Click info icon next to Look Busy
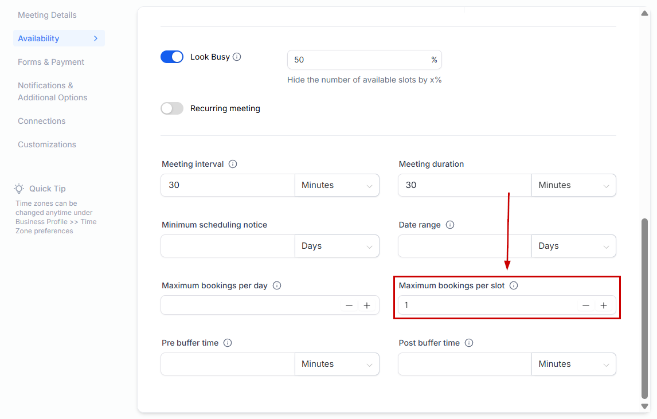This screenshot has height=419, width=657. pos(237,57)
